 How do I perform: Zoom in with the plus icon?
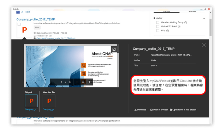pyautogui.click(x=89, y=82)
